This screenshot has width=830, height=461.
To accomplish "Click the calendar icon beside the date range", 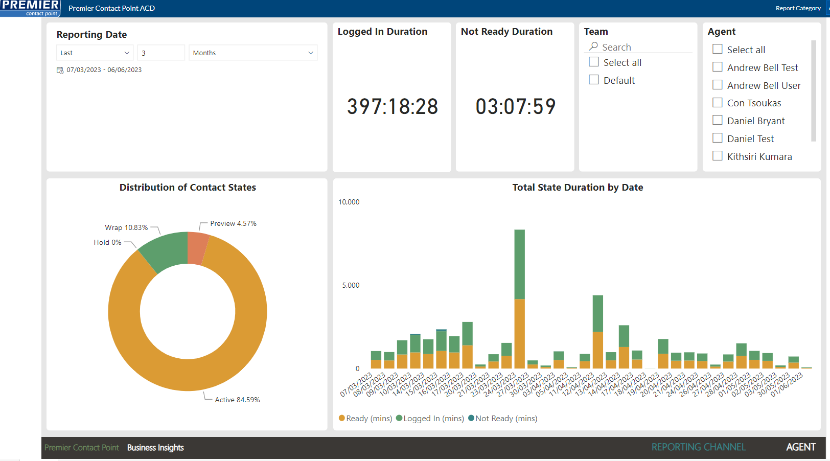I will [x=60, y=71].
